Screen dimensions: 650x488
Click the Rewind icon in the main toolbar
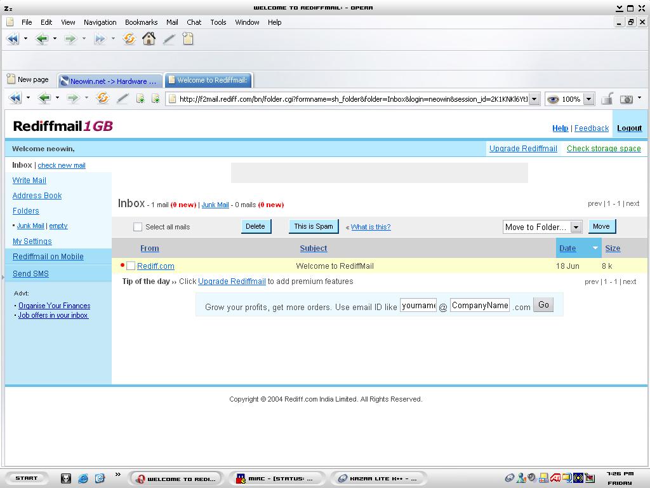[13, 39]
